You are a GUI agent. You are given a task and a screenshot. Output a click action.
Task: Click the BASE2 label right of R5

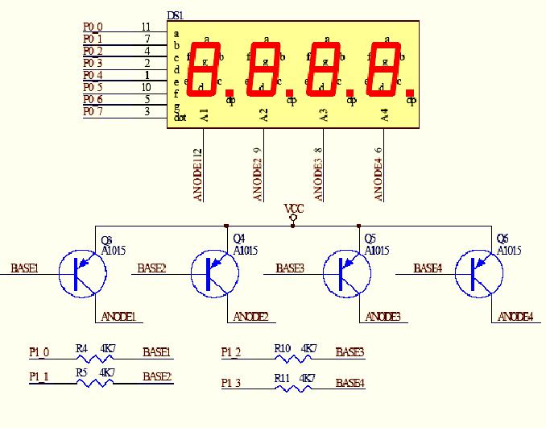click(157, 376)
